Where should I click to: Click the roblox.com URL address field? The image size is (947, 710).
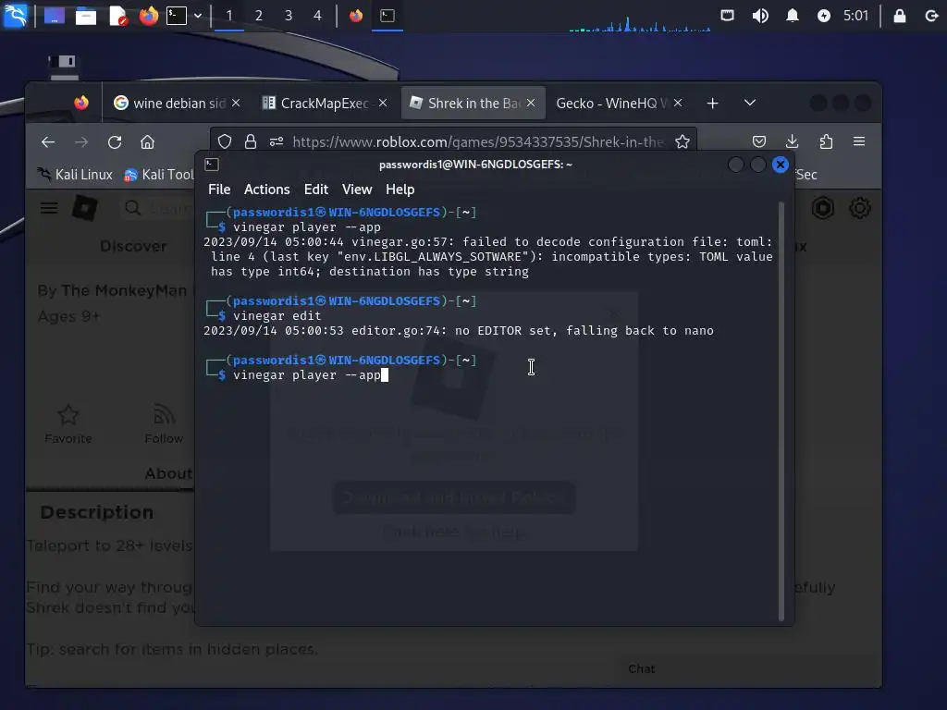(477, 141)
